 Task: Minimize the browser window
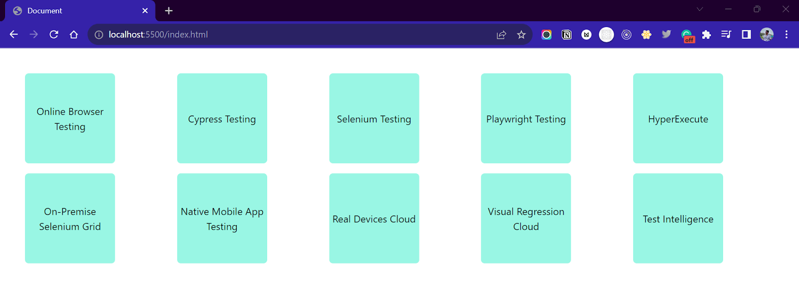(x=728, y=9)
